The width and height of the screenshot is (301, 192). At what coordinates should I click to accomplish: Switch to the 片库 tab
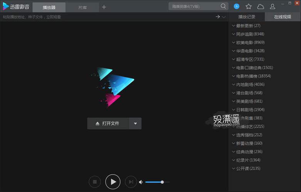coord(82,7)
